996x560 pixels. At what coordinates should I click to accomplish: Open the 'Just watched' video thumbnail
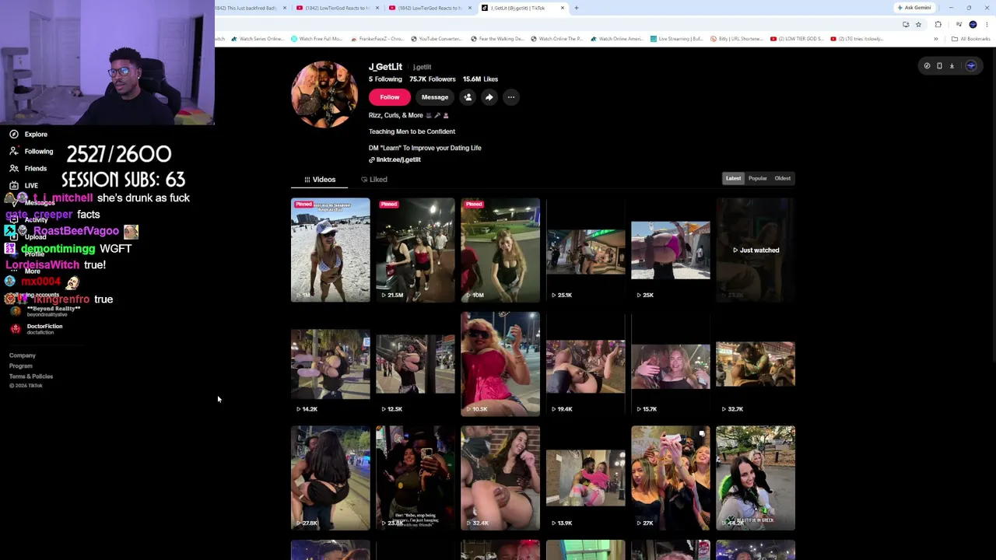756,250
